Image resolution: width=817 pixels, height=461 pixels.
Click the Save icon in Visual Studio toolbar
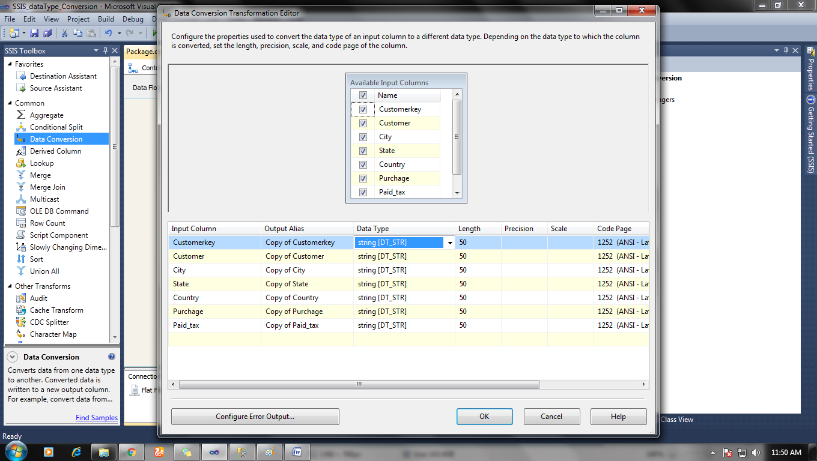pos(34,33)
